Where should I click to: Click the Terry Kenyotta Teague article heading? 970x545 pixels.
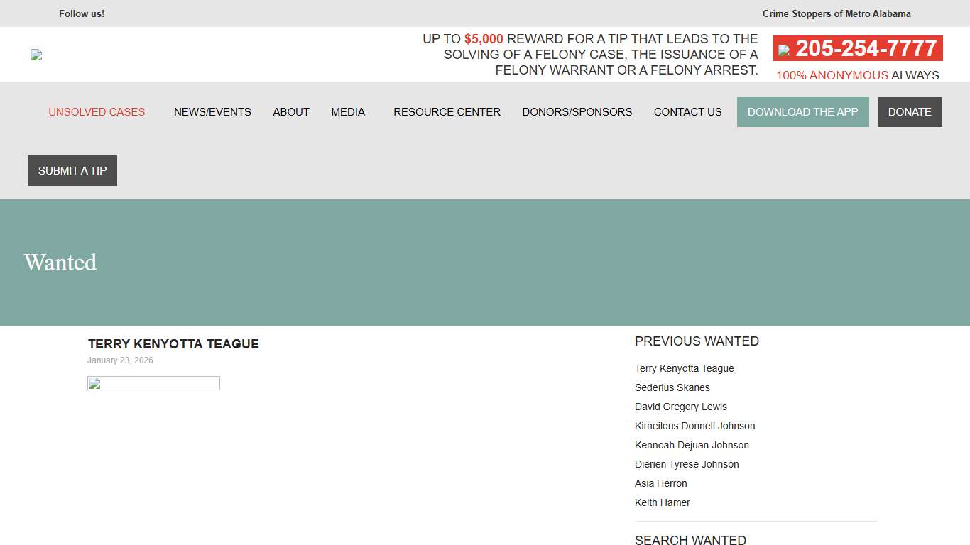[173, 344]
